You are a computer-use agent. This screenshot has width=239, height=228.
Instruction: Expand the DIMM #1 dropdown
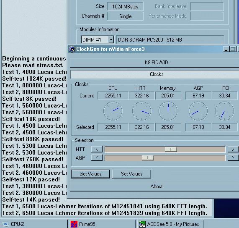click(x=111, y=40)
